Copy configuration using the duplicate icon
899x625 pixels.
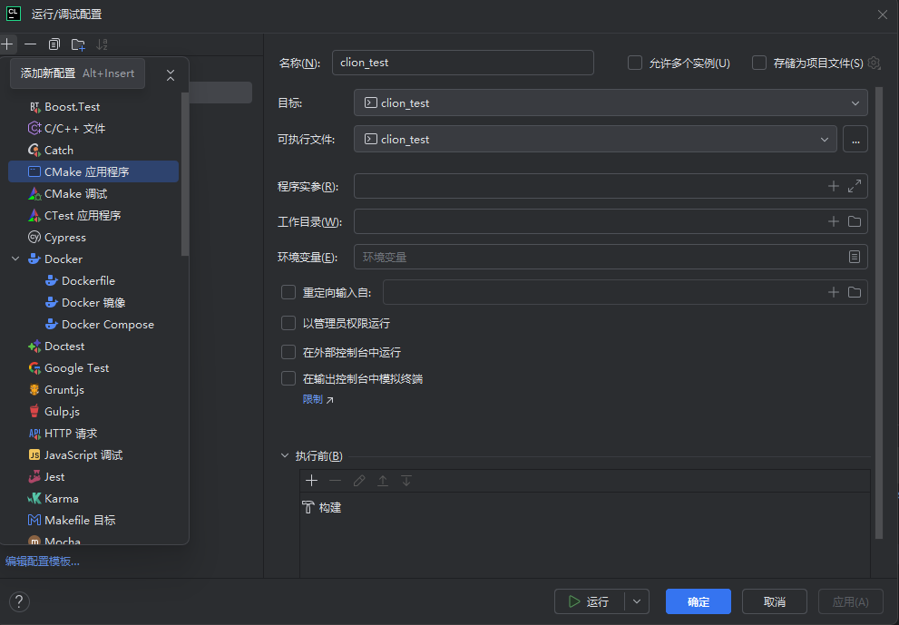pyautogui.click(x=54, y=44)
